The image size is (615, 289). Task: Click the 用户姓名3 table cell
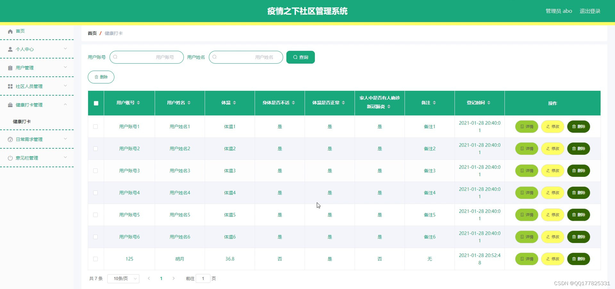[180, 171]
